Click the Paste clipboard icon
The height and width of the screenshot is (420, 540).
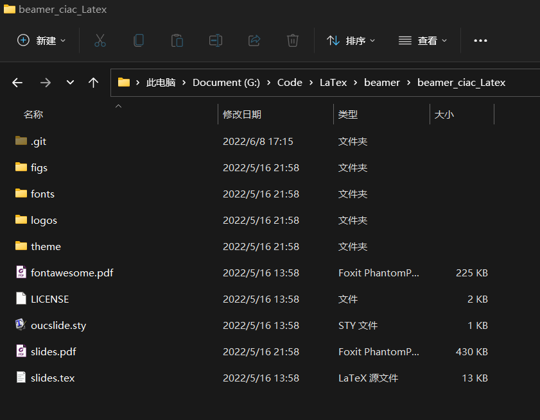[177, 40]
